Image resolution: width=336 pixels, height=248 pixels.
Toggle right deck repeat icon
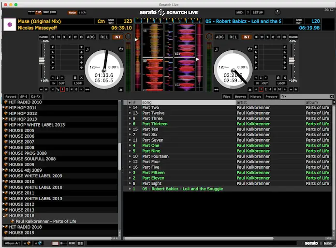click(250, 49)
